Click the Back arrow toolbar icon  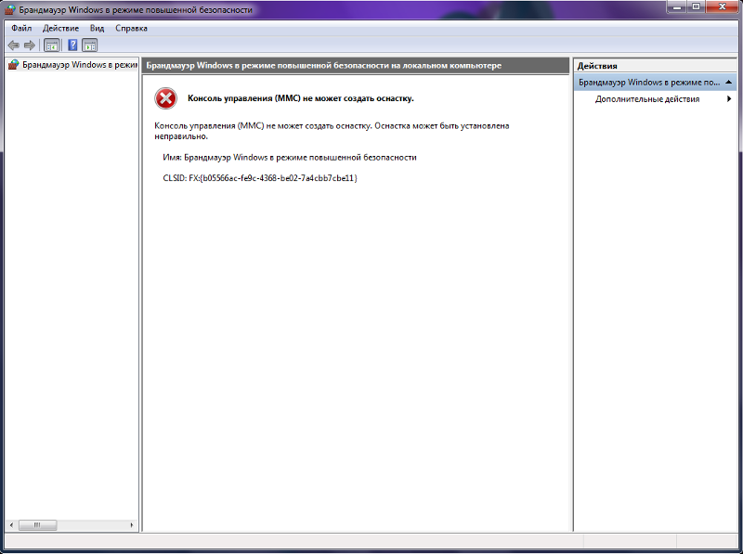point(13,45)
